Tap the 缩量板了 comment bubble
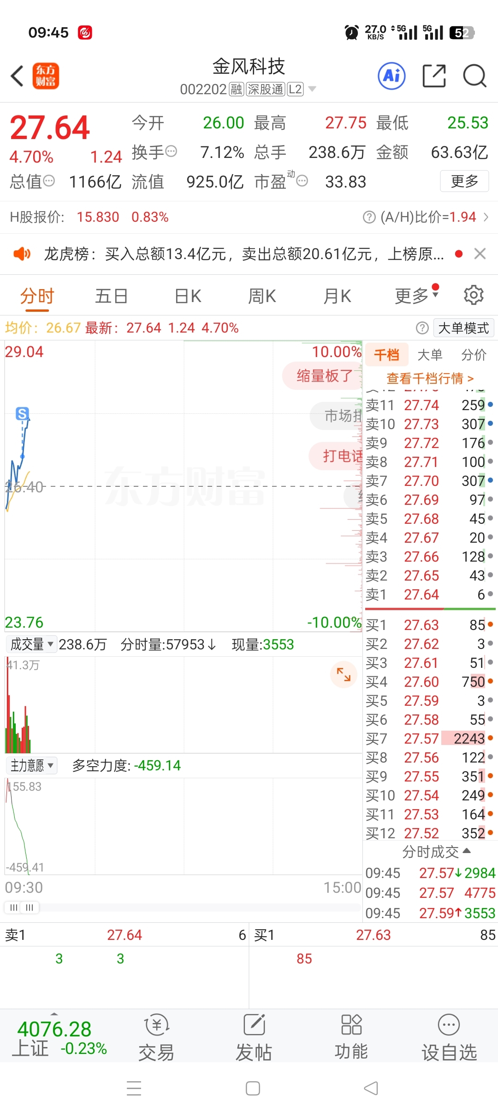Screen dimensions: 498x1114 click(322, 375)
